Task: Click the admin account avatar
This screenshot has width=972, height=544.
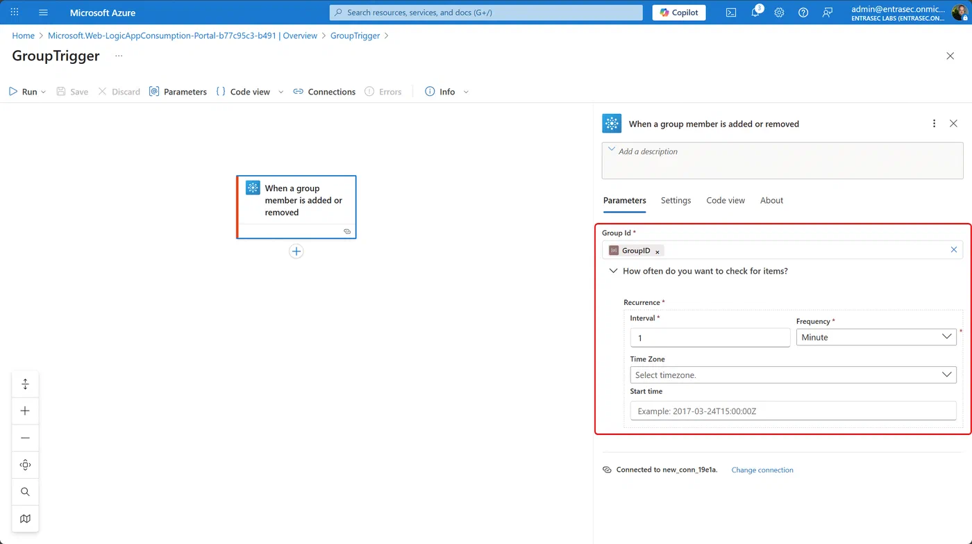Action: click(x=959, y=13)
